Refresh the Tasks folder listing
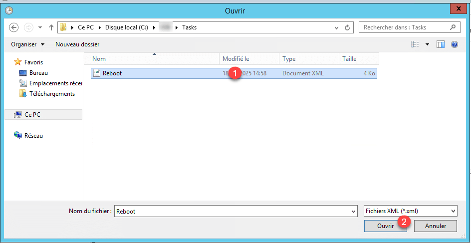 tap(348, 27)
